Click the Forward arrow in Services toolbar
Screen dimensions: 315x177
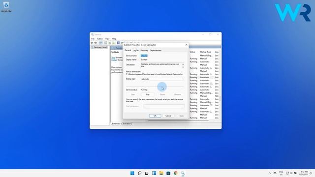pos(95,43)
